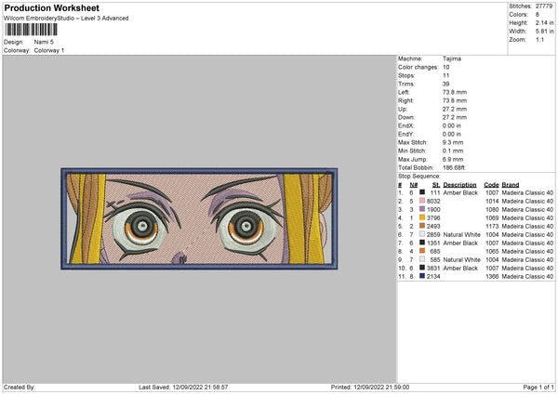Click the Stitches count value 27779
The width and height of the screenshot is (558, 394).
click(x=544, y=7)
